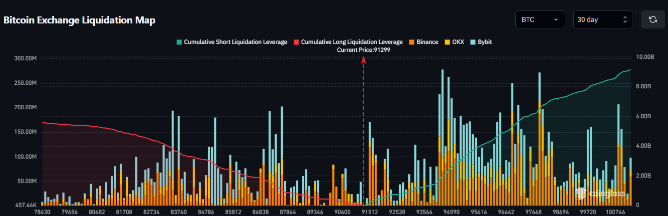The image size is (668, 216).
Task: Click the 94590 price axis label
Action: click(452, 212)
